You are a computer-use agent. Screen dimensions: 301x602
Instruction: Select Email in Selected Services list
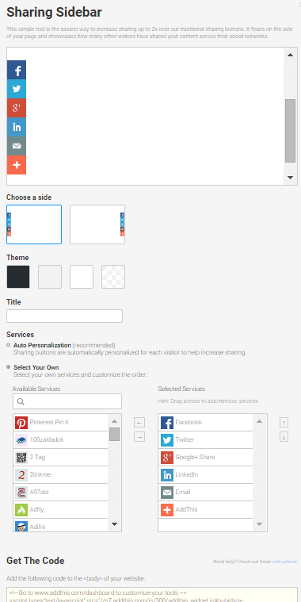coord(206,493)
